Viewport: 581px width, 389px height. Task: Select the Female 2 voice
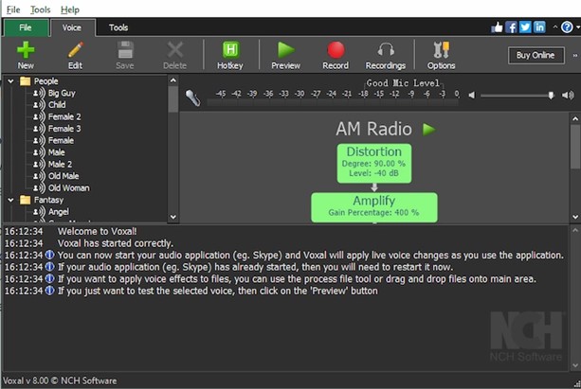coord(64,116)
